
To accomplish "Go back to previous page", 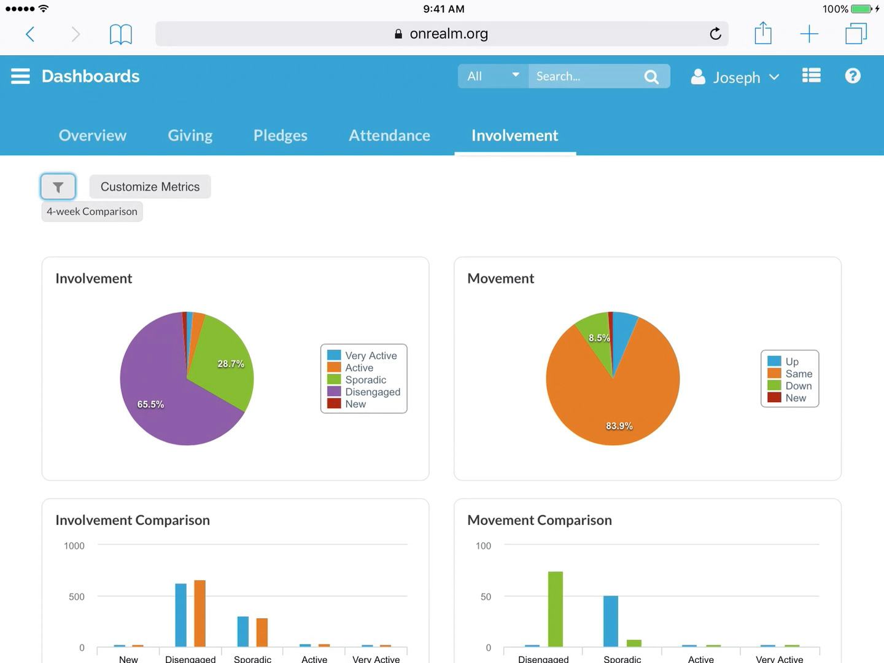I will [30, 34].
